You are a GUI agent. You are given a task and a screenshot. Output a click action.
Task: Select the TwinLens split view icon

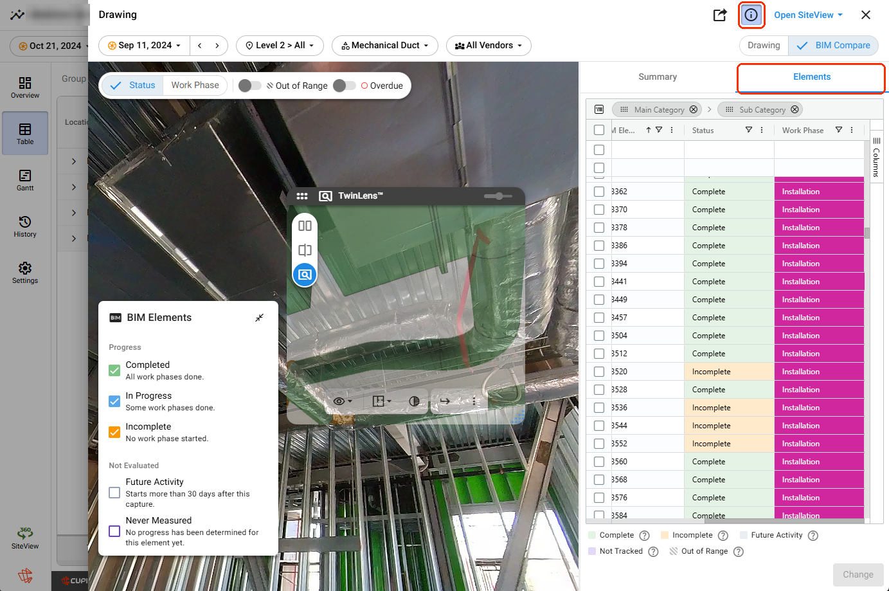coord(305,250)
